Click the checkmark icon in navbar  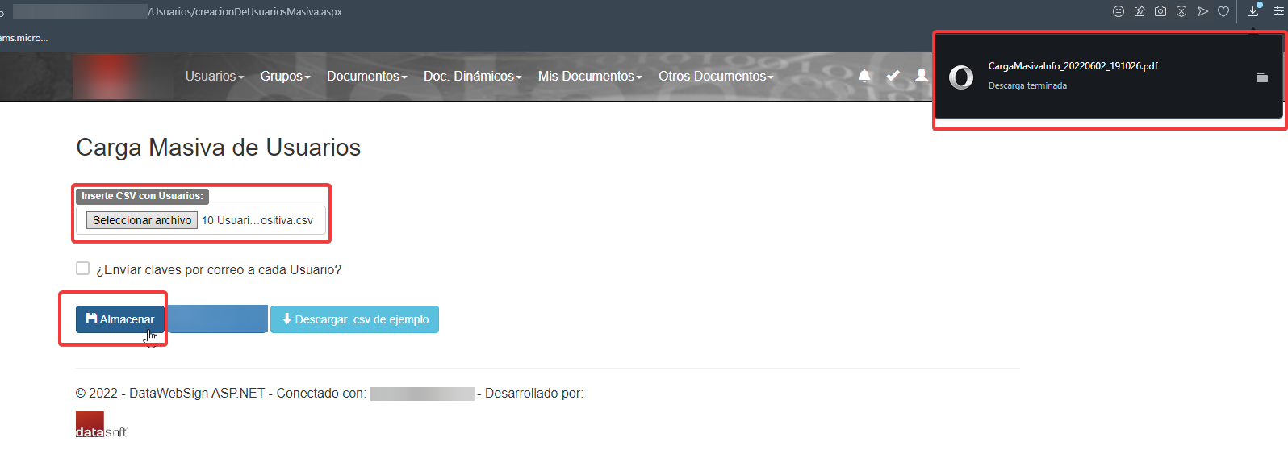(893, 76)
